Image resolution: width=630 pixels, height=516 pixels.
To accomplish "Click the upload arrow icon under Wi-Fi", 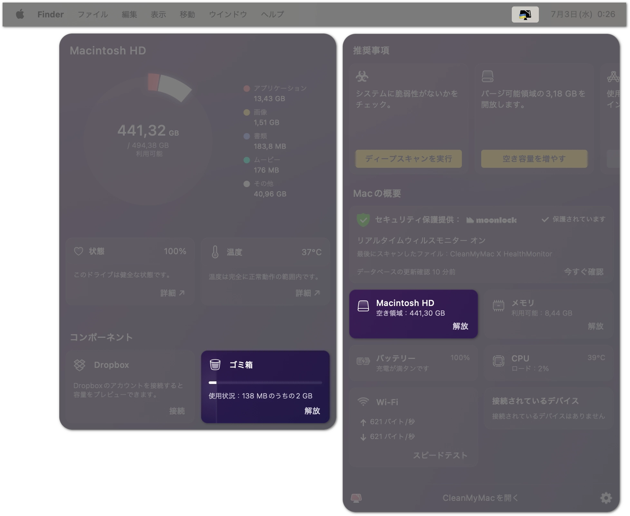I will click(x=363, y=423).
